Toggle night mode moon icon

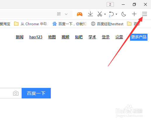[124, 14]
